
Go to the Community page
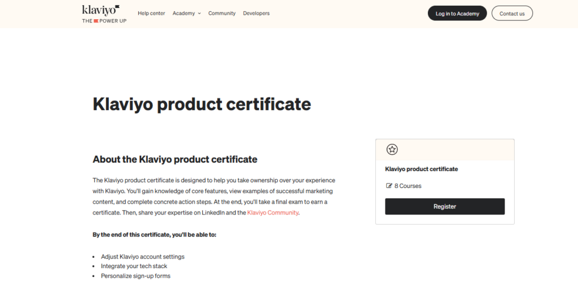(222, 14)
